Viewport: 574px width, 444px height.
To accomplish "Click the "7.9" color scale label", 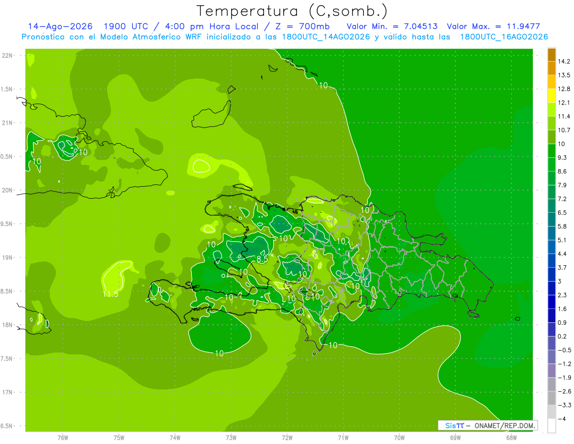I will click(563, 185).
